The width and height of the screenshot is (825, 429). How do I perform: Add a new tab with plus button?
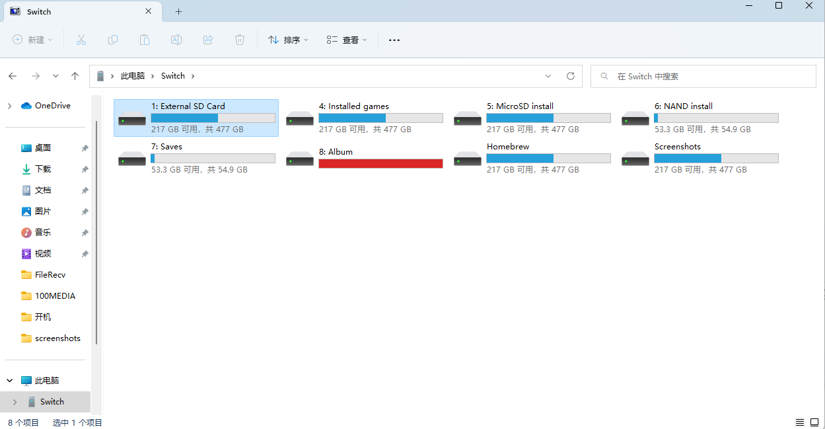[178, 12]
